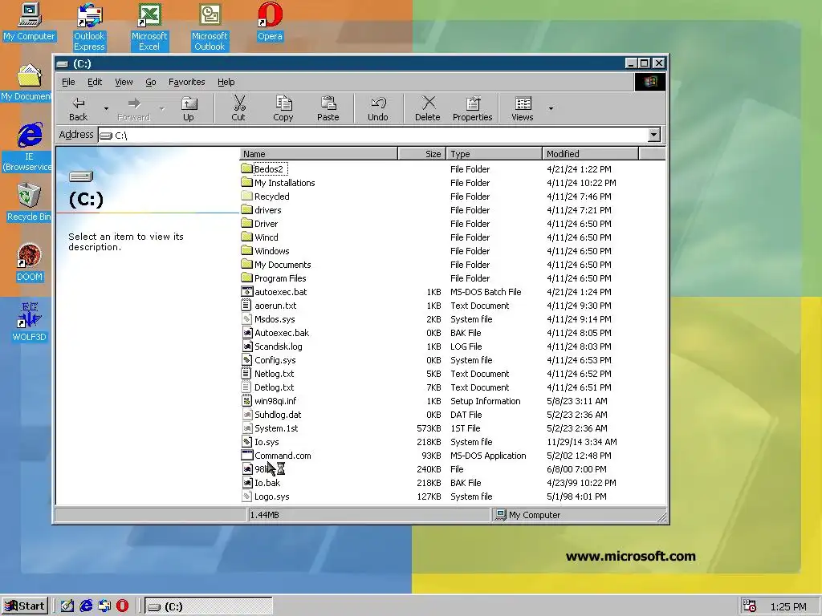Click the (C:) taskbar window button

(209, 606)
